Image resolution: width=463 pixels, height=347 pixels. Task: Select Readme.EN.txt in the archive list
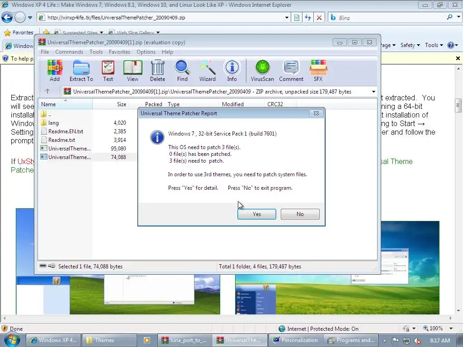87,131
